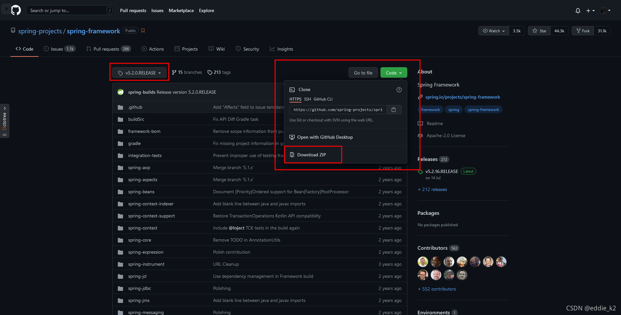Click Explore in top navigation
The height and width of the screenshot is (315, 621).
207,10
